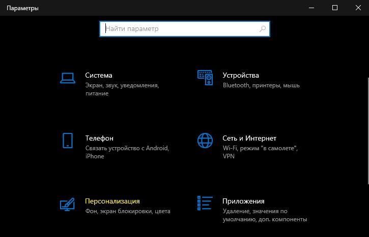Click the text Удаление, значения по умолчанию

click(265, 215)
